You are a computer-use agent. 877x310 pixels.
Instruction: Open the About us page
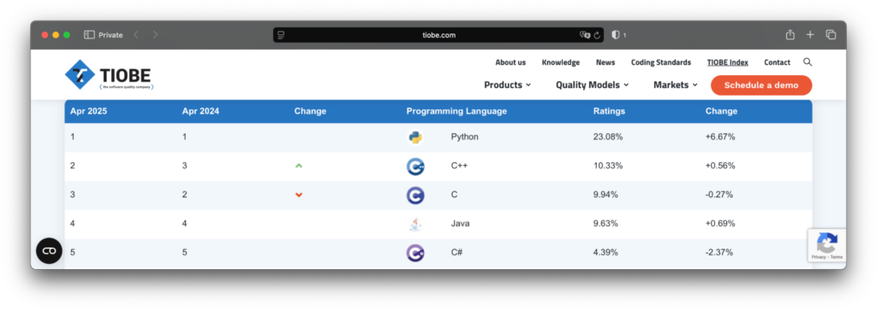[x=510, y=62]
